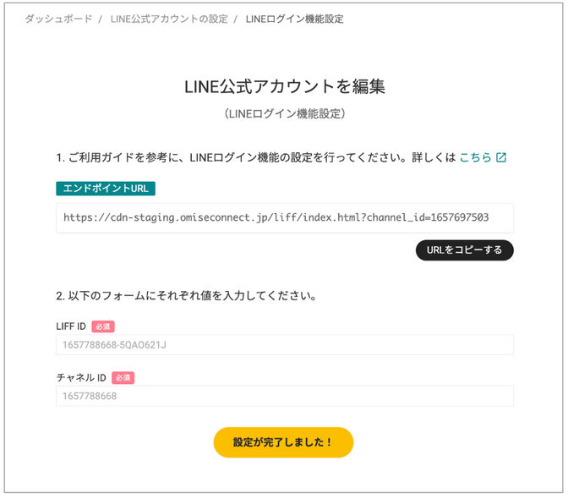Image resolution: width=568 pixels, height=499 pixels.
Task: Click the チャネル ID field label
Action: click(81, 377)
